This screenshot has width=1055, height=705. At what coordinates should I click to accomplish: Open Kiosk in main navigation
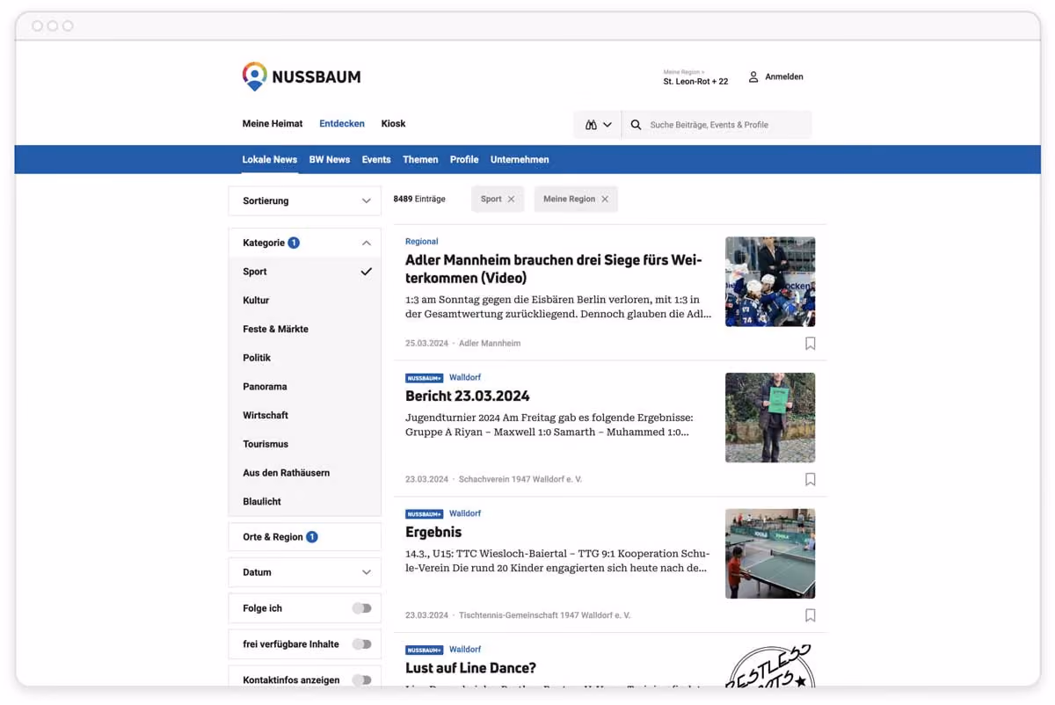(393, 124)
